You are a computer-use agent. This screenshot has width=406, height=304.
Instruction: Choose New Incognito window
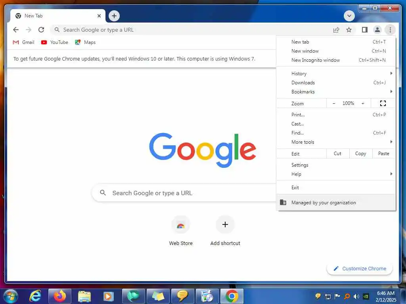[336, 60]
